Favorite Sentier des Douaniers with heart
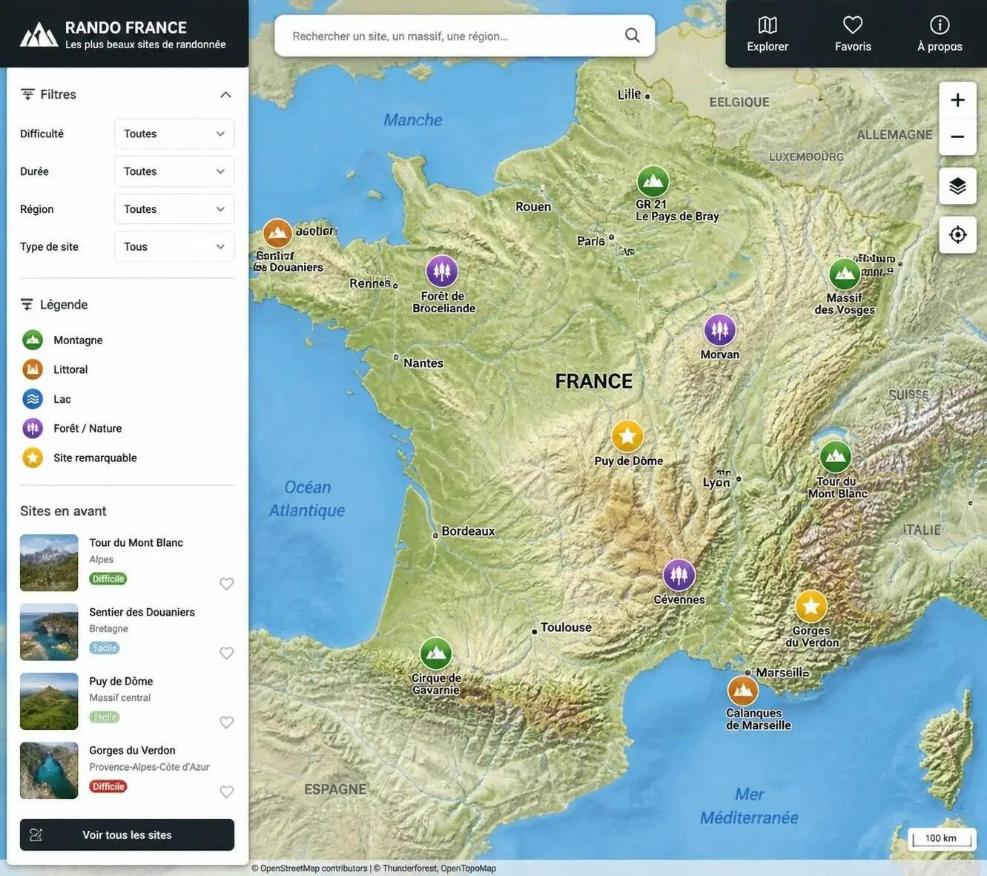Image resolution: width=987 pixels, height=876 pixels. (x=227, y=653)
